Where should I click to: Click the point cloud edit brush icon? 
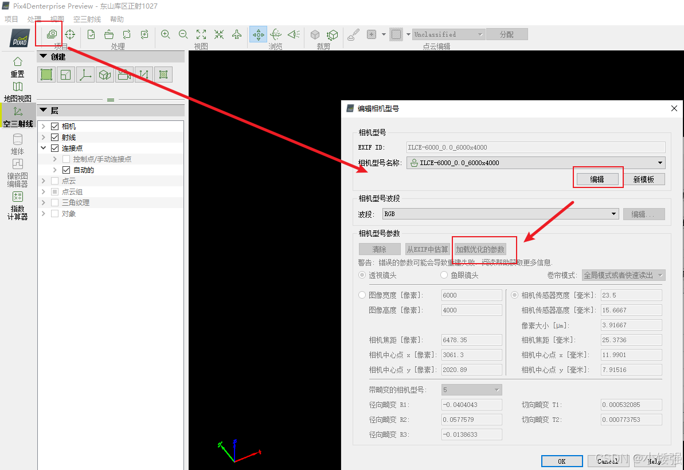click(x=353, y=34)
